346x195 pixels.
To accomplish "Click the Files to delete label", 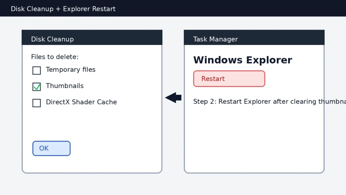I will (55, 57).
